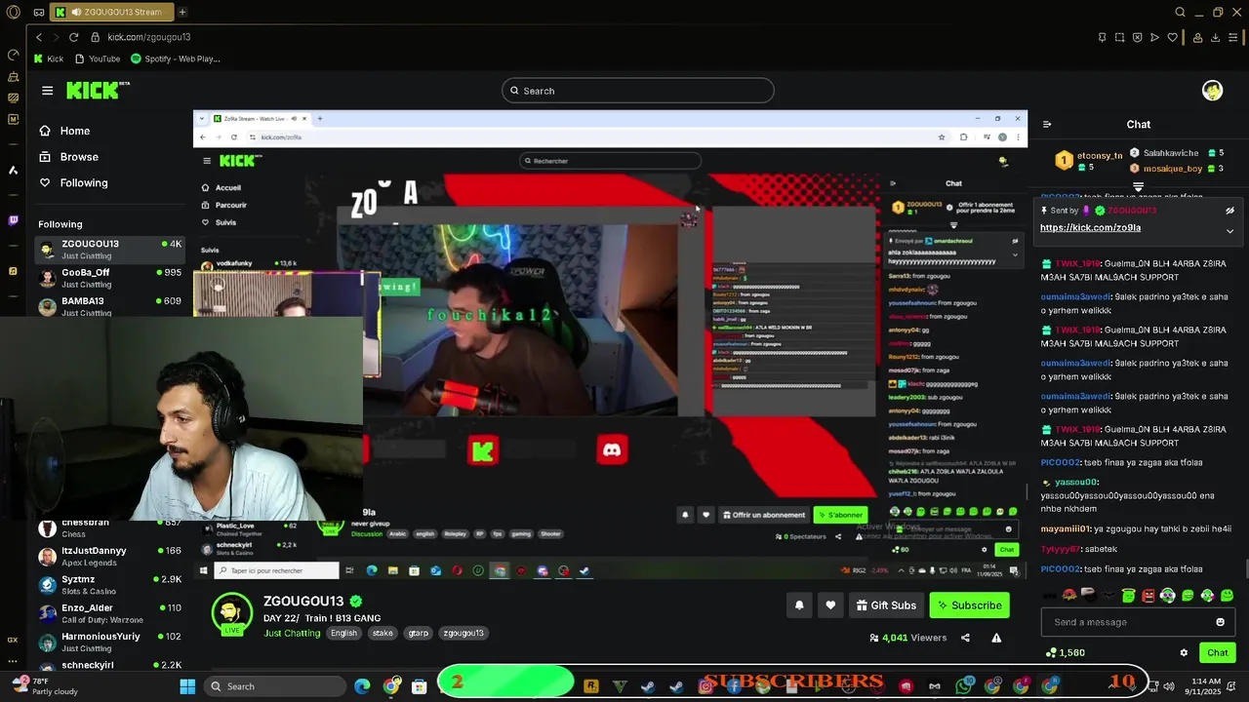Go to Browse in sidebar
The width and height of the screenshot is (1249, 702).
(69, 157)
